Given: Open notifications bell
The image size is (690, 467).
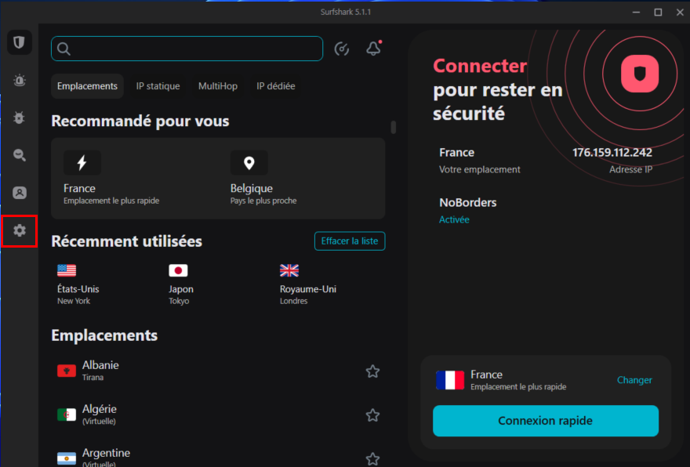Looking at the screenshot, I should click(x=373, y=49).
